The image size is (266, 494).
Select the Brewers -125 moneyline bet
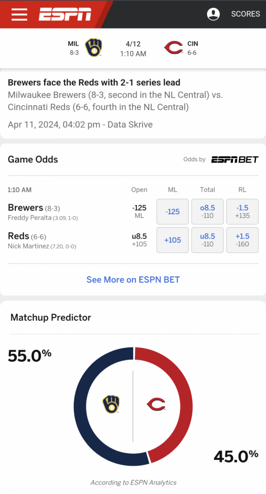pos(173,212)
